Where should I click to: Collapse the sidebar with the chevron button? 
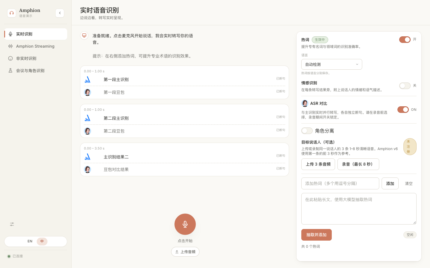60,13
